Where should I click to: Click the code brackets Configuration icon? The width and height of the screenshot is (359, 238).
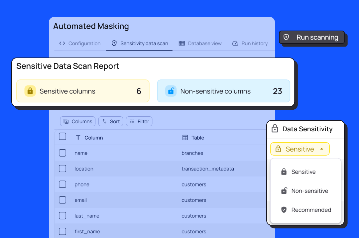pos(62,43)
